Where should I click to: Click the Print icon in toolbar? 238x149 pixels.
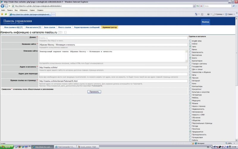[208, 14]
